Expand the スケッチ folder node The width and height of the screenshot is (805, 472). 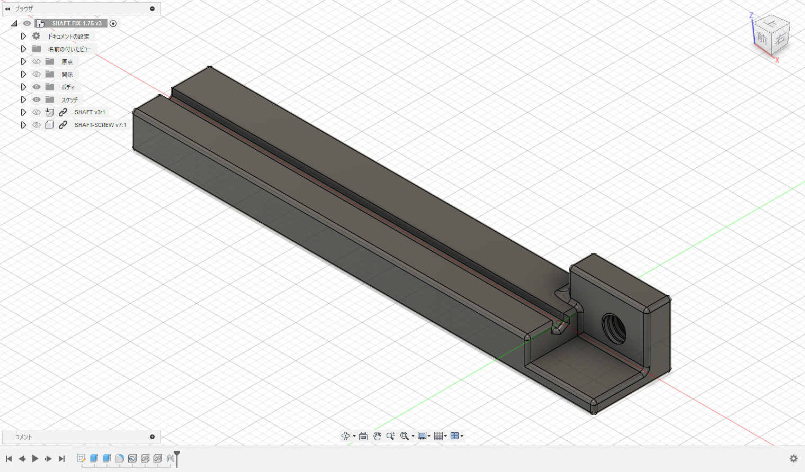point(23,99)
